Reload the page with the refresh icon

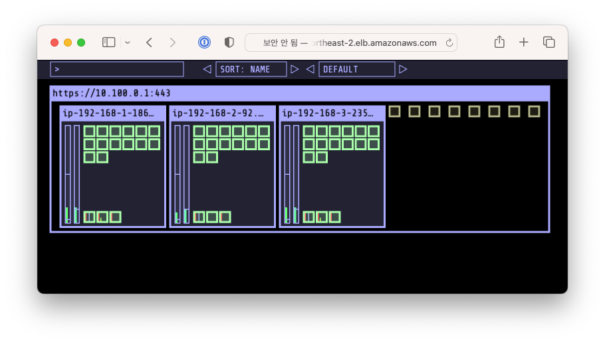pyautogui.click(x=449, y=43)
